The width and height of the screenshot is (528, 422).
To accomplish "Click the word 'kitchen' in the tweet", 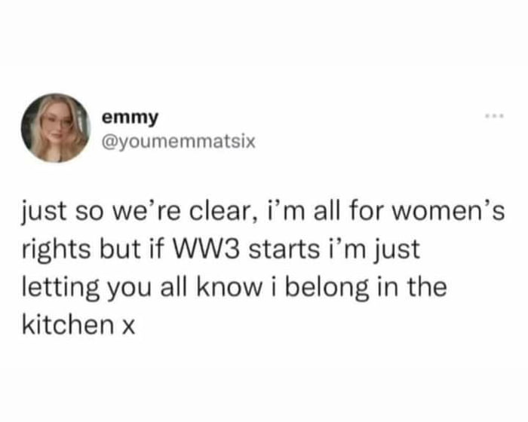I will coord(68,325).
